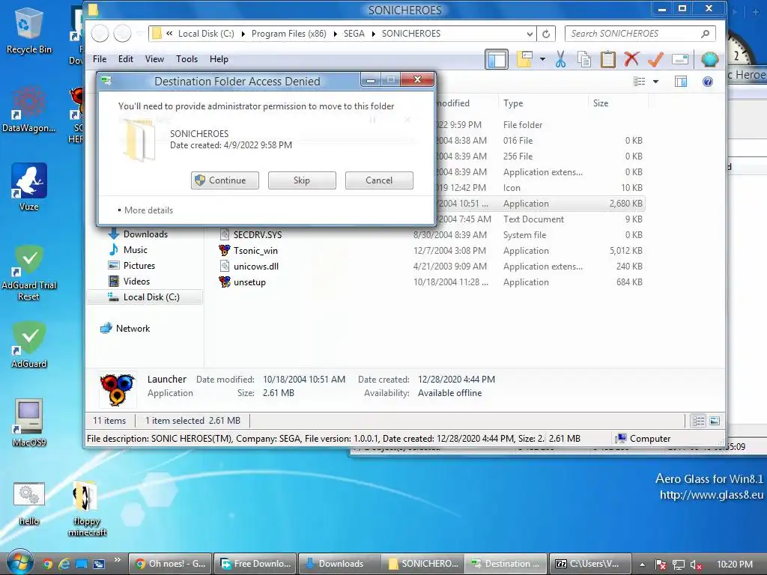Select Music in the navigation pane

(135, 250)
